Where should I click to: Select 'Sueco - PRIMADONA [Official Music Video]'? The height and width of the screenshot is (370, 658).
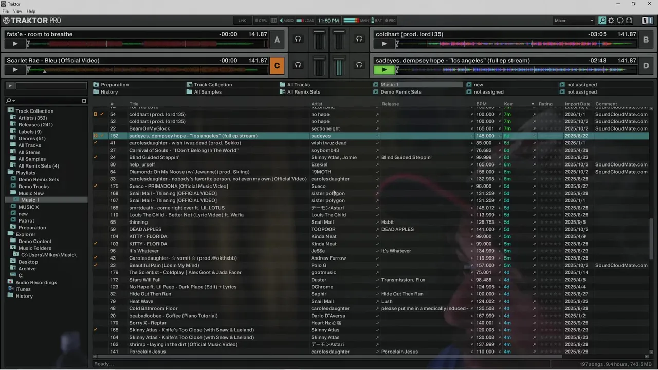click(x=178, y=186)
